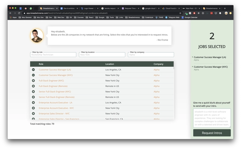The height and width of the screenshot is (149, 241).
Task: Close the Logs Viewer tab
Action: 98,8
